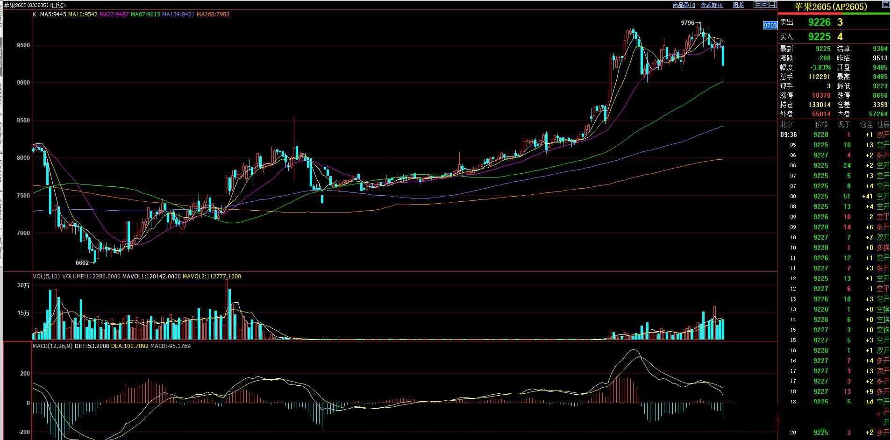Screen dimensions: 891x440
Task: Click the +41 position change cell
Action: tap(868, 197)
